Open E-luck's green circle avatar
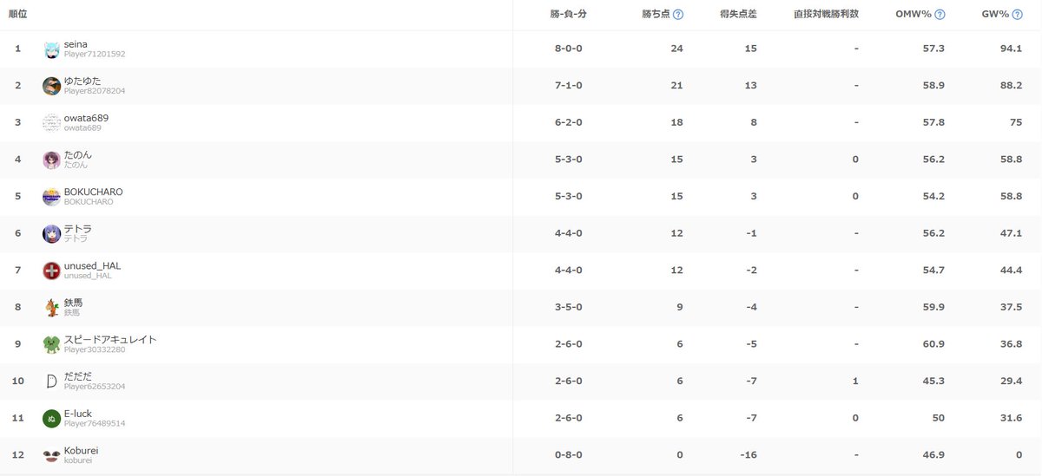Screen dimensions: 1042x476 (x=52, y=419)
